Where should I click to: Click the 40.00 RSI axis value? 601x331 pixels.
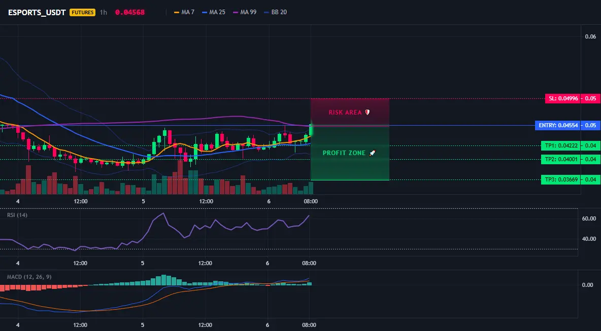[x=589, y=239]
